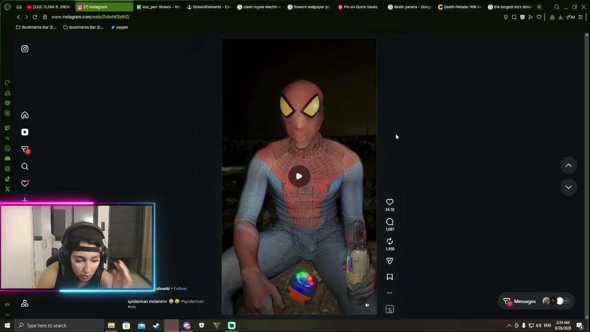The image size is (590, 332).
Task: Toggle reel sound with speaker icon
Action: [367, 305]
